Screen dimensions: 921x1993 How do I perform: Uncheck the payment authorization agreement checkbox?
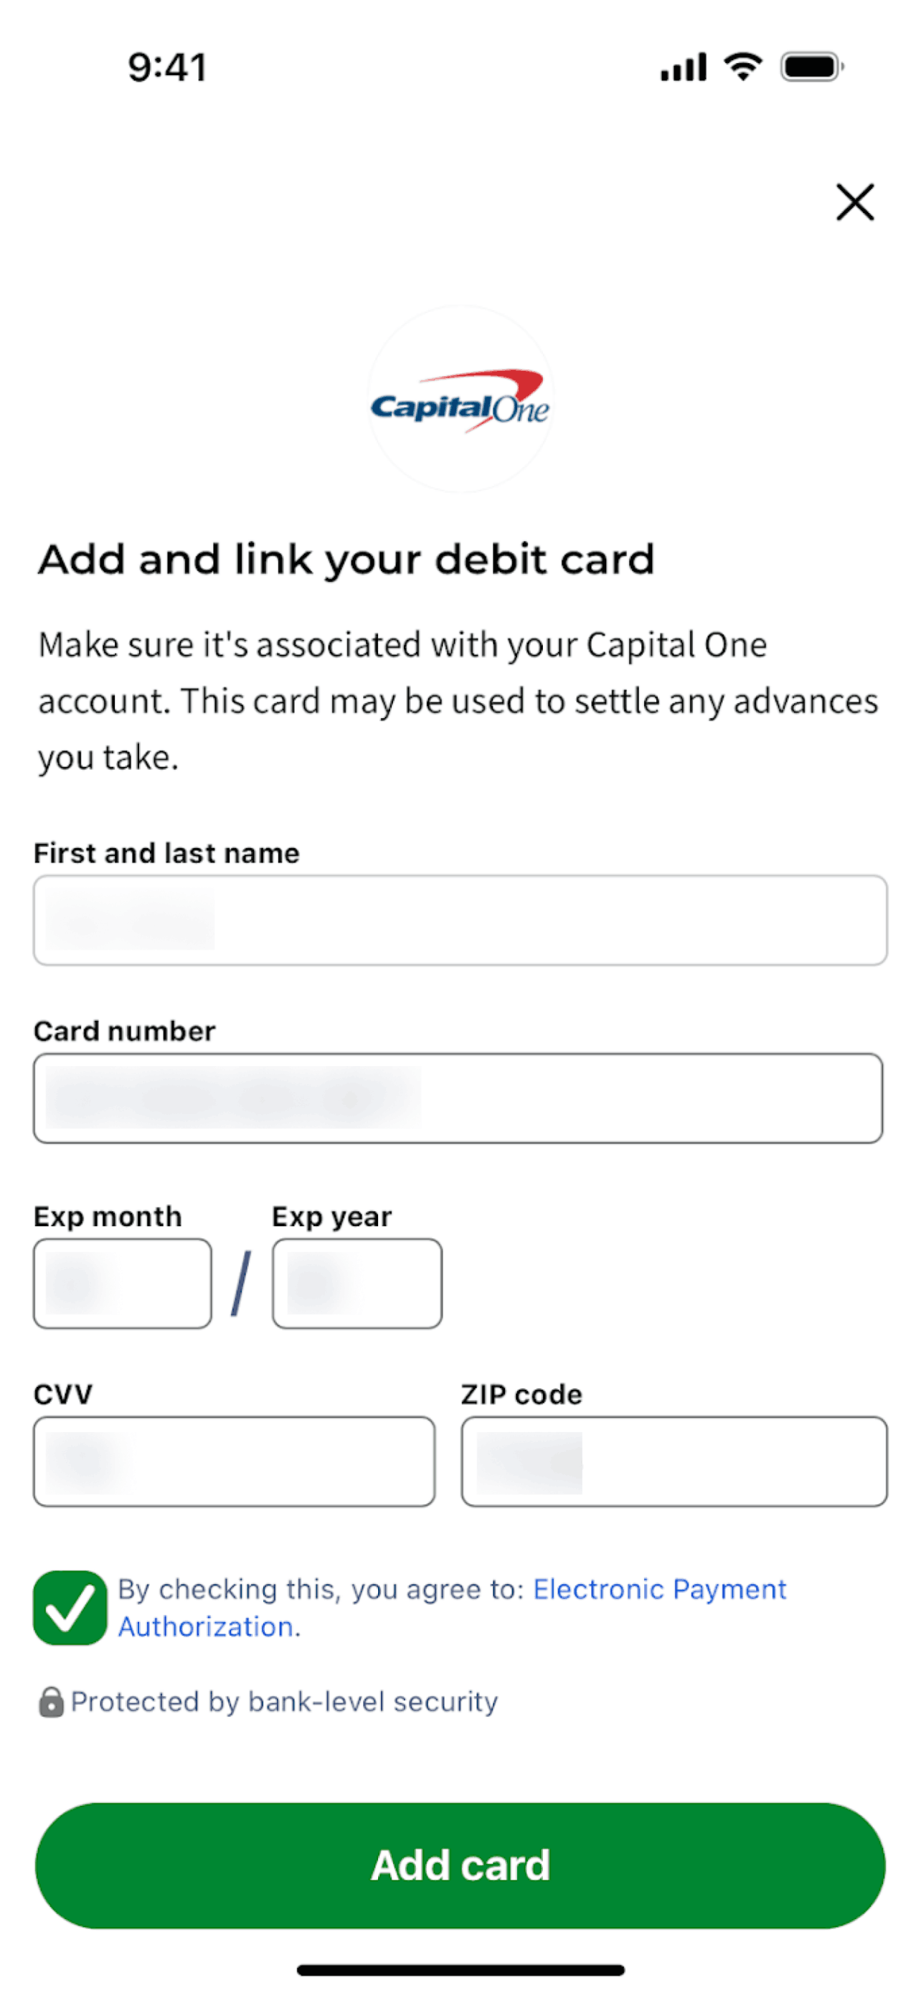click(x=70, y=1608)
